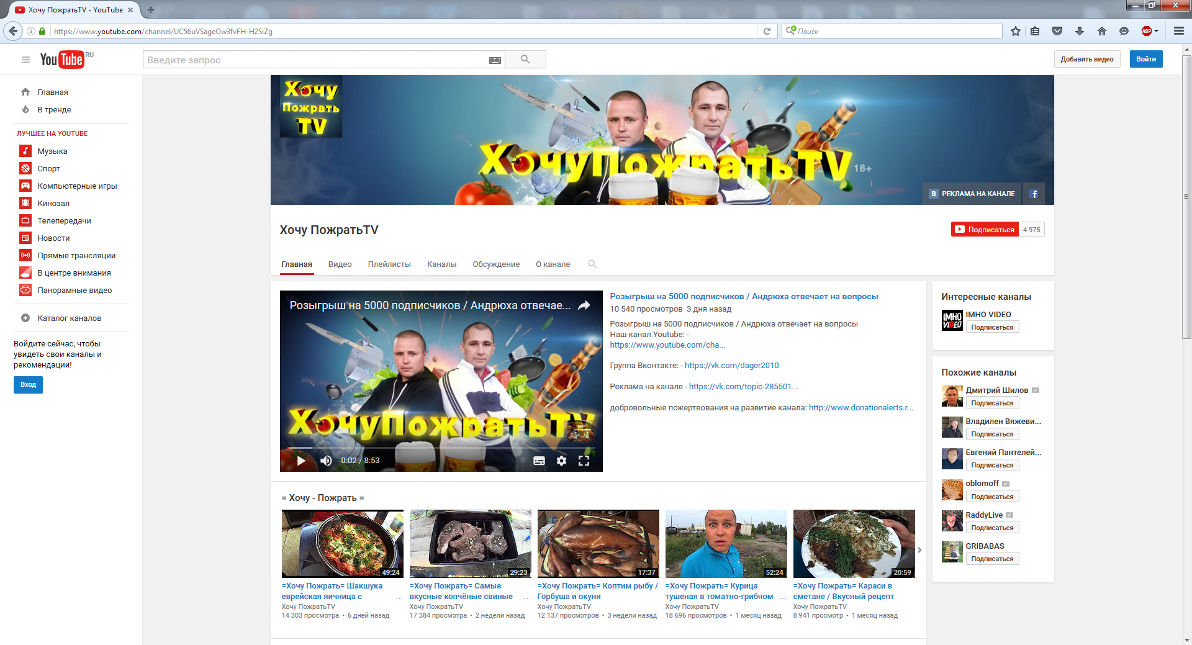Open the browser home page icon

[1102, 31]
